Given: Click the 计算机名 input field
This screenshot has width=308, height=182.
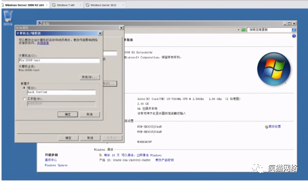Looking at the screenshot, I should (x=59, y=61).
